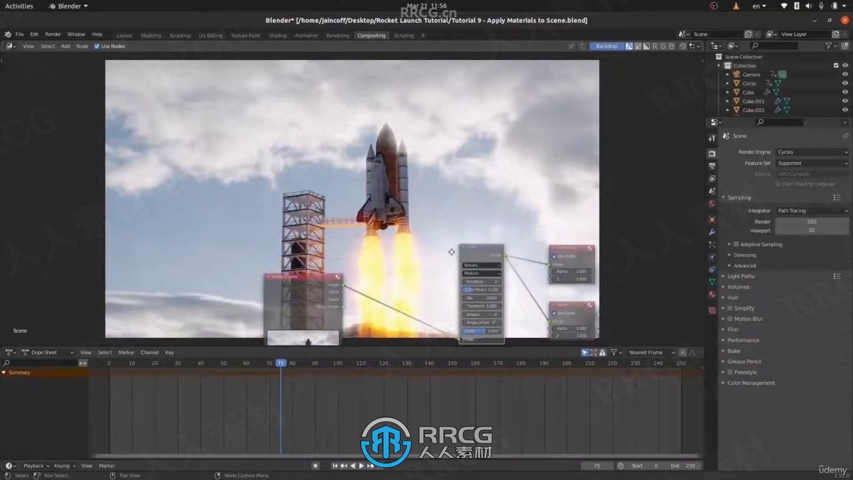Switch to the Layout workspace tab
This screenshot has height=480, width=853.
tap(124, 35)
